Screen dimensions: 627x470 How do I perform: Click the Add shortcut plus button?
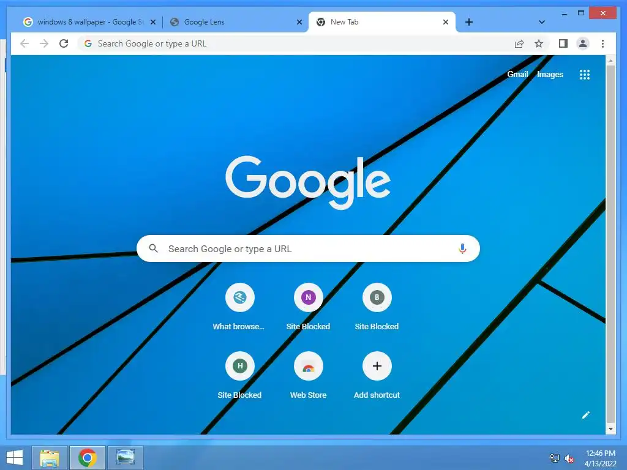click(x=377, y=366)
